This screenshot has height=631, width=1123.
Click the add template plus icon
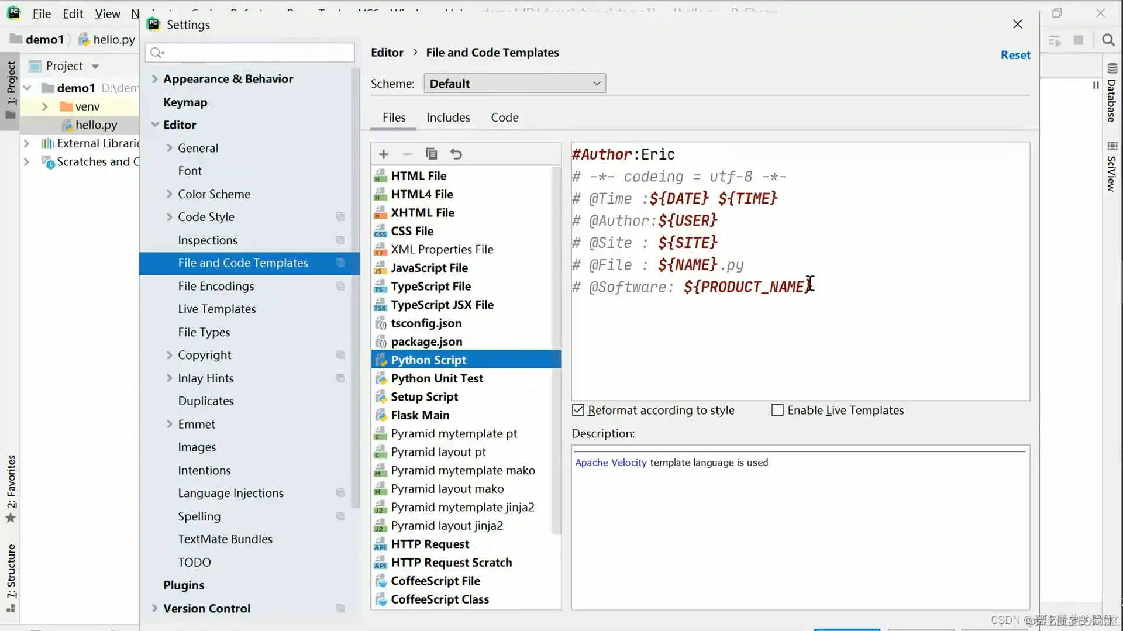point(384,154)
